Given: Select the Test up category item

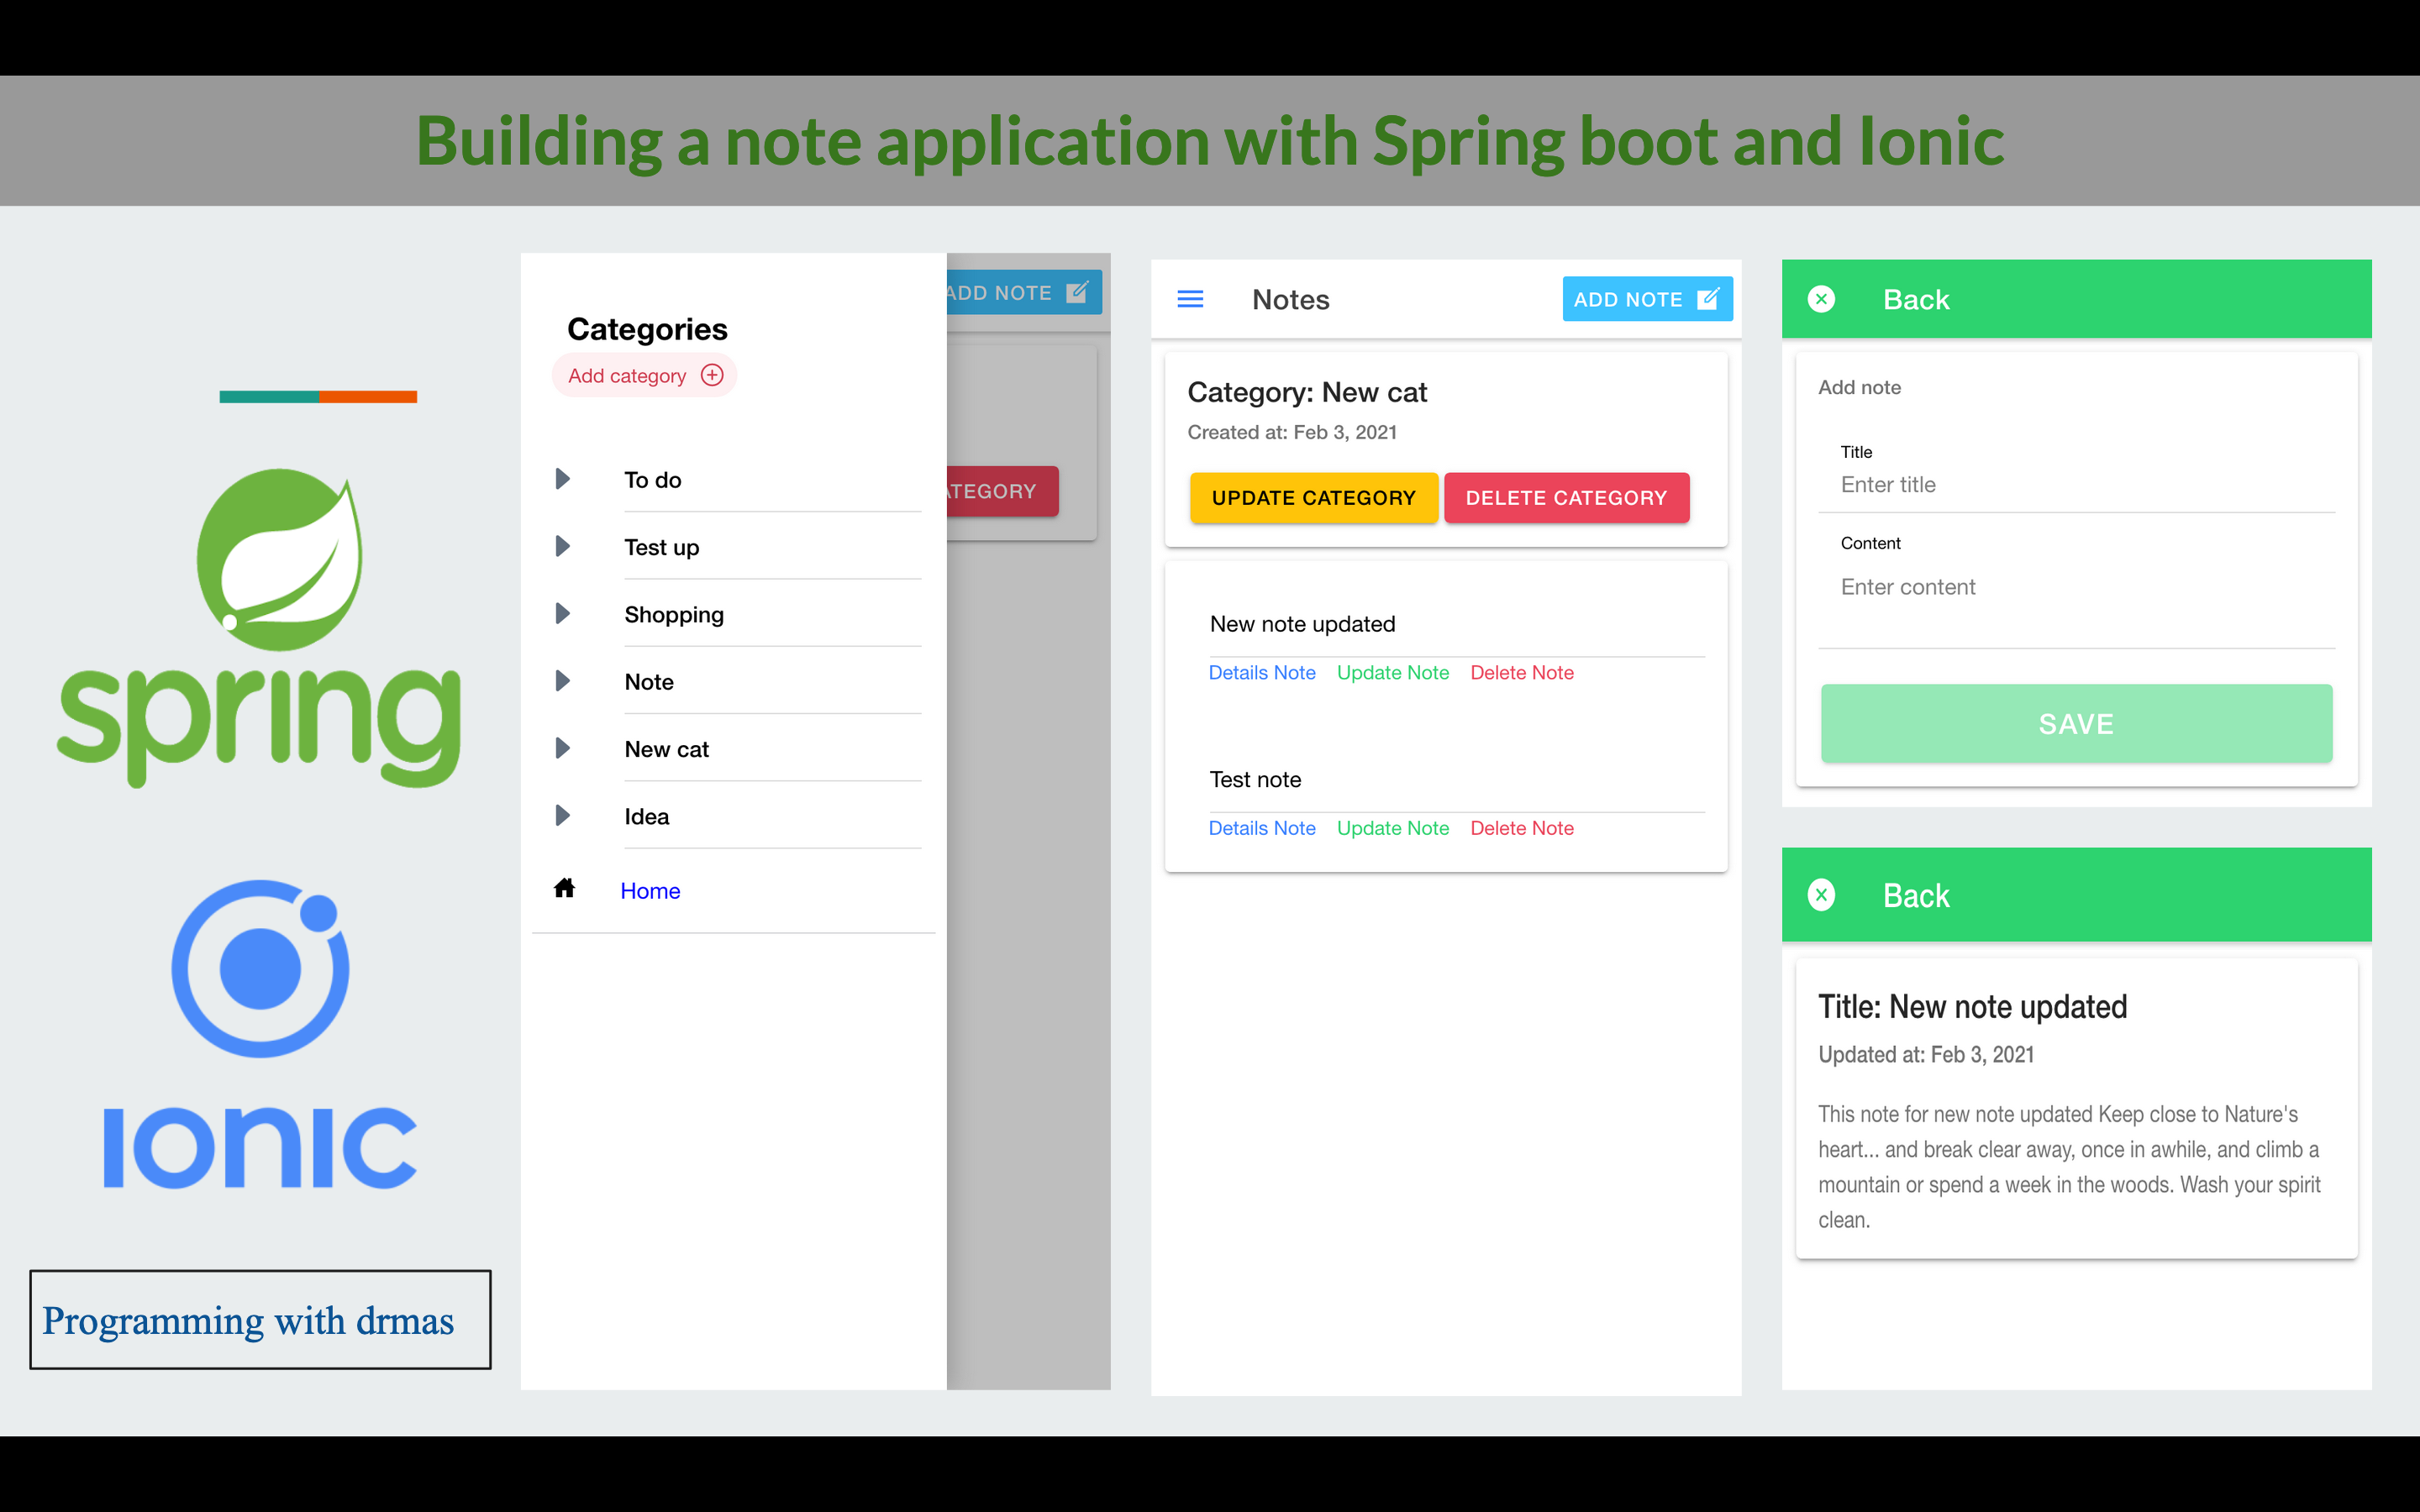Looking at the screenshot, I should pos(661,547).
